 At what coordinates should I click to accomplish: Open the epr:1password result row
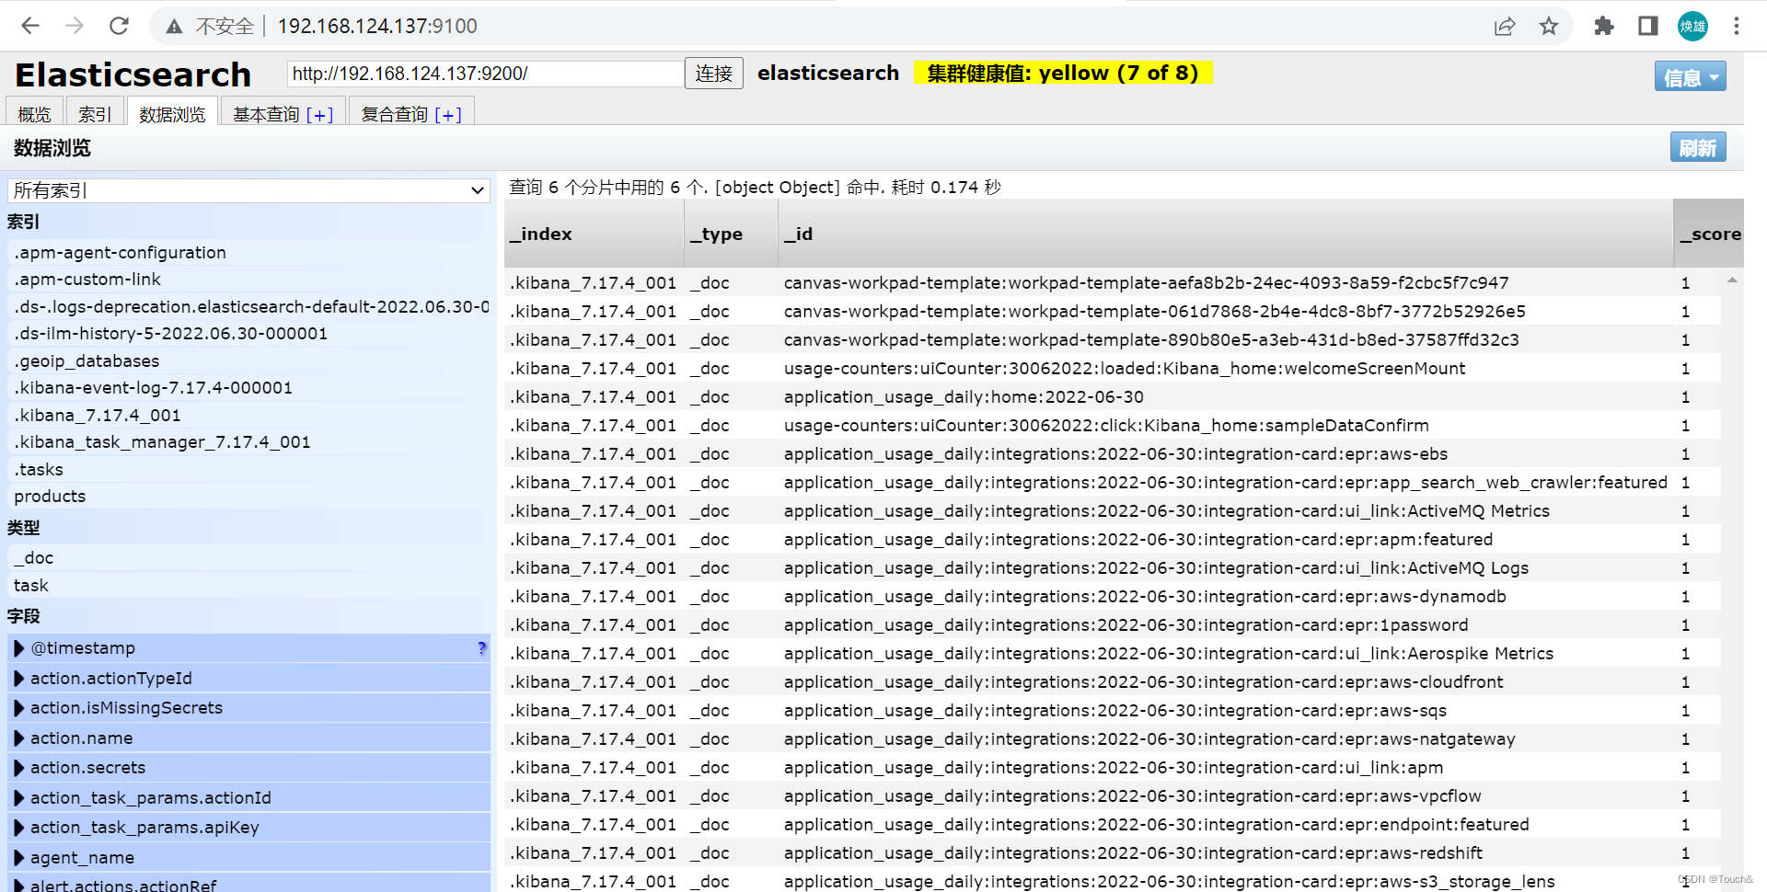1113,624
